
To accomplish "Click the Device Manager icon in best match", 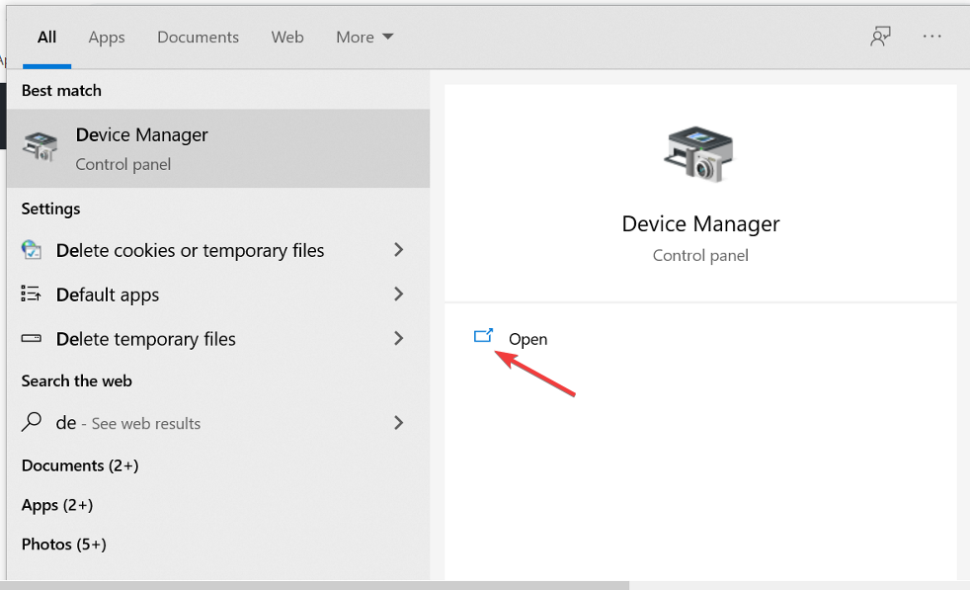I will pos(42,147).
